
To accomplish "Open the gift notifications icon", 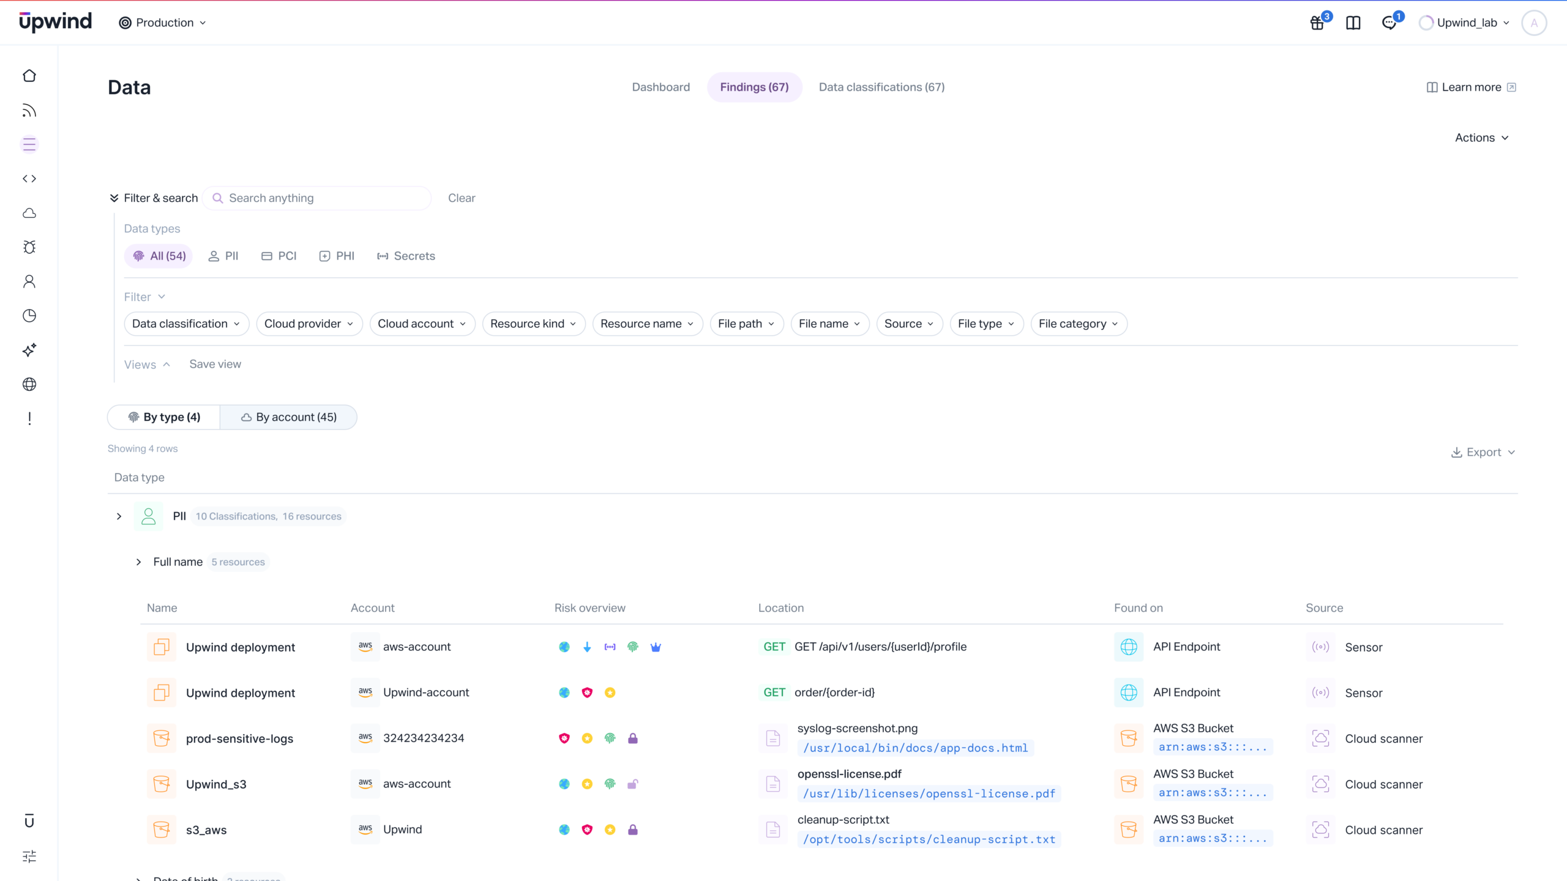I will (x=1317, y=23).
